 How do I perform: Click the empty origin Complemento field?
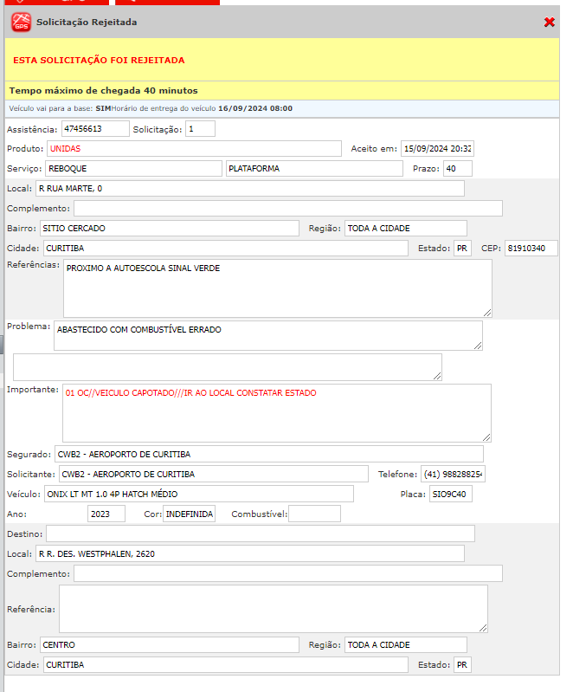[x=288, y=209]
